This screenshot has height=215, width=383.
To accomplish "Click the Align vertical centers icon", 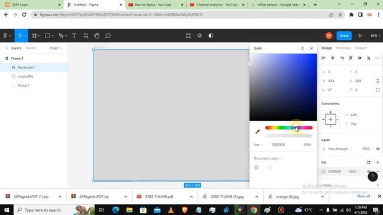I will 360,58.
